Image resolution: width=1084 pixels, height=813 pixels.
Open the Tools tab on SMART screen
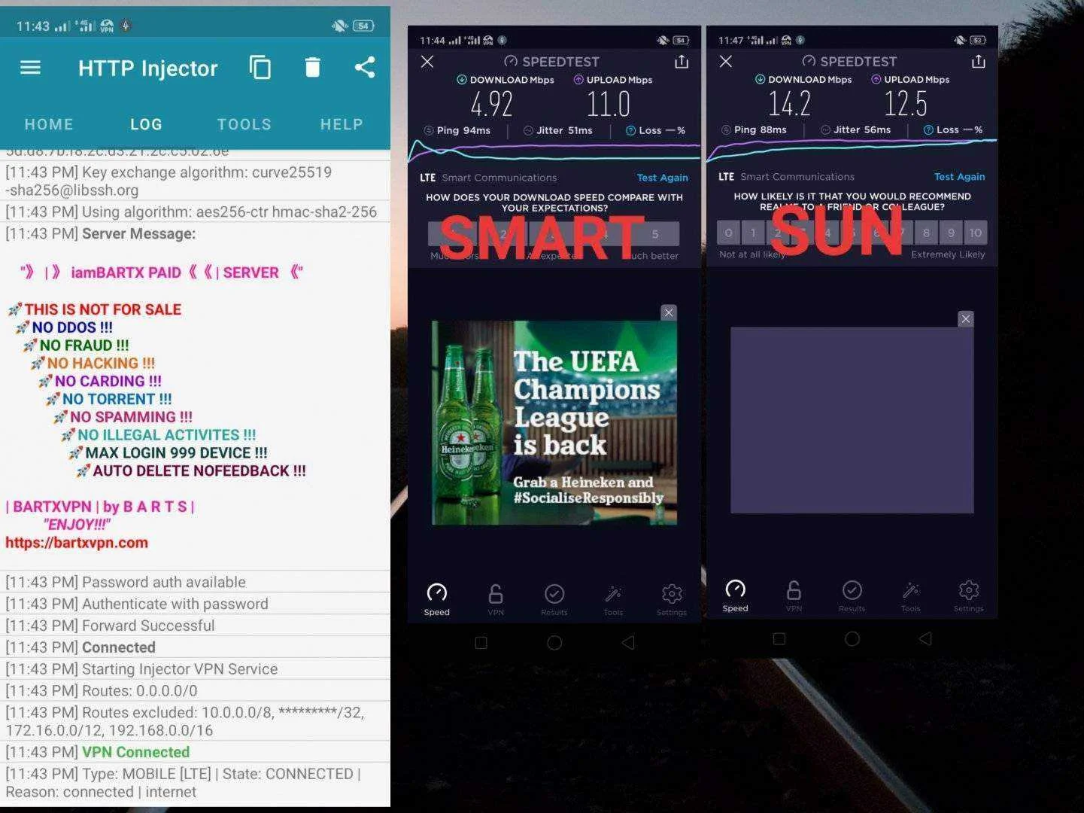point(613,600)
